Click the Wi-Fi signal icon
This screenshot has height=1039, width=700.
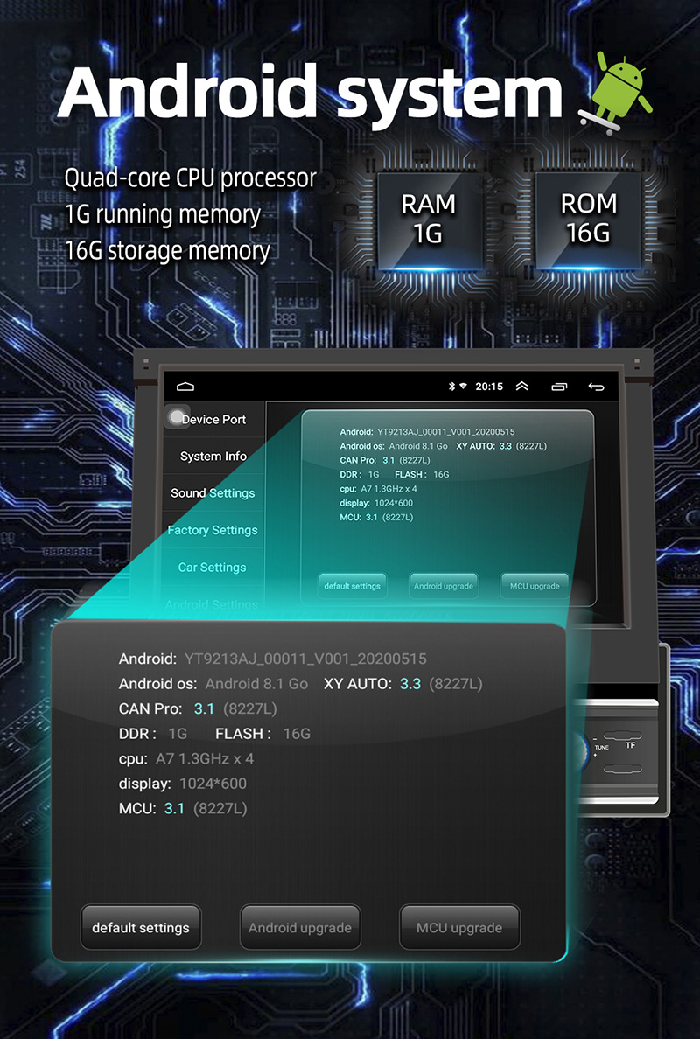click(x=462, y=387)
